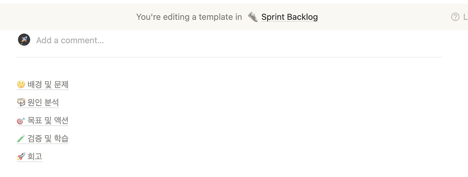
Task: Click the help question mark icon
Action: pos(455,17)
